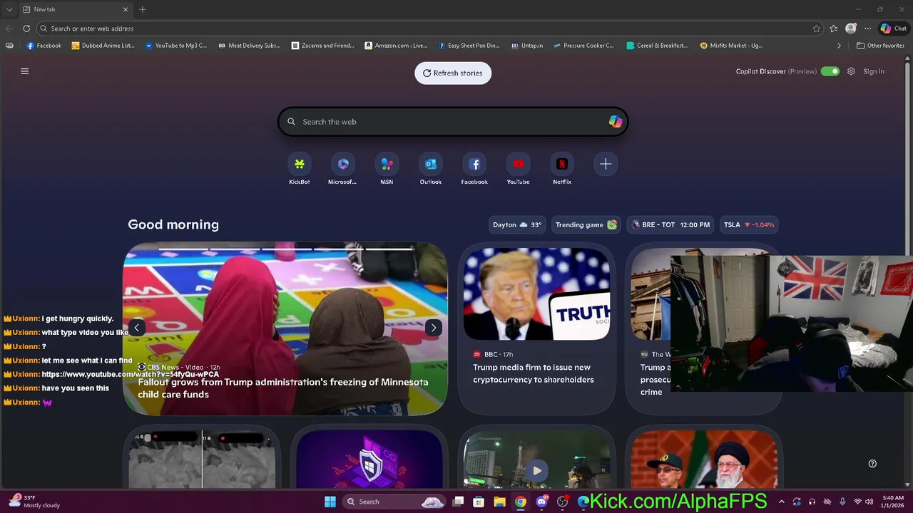This screenshot has width=913, height=513.
Task: Open the BRE - TOT 12:00 PM match chip
Action: (670, 224)
